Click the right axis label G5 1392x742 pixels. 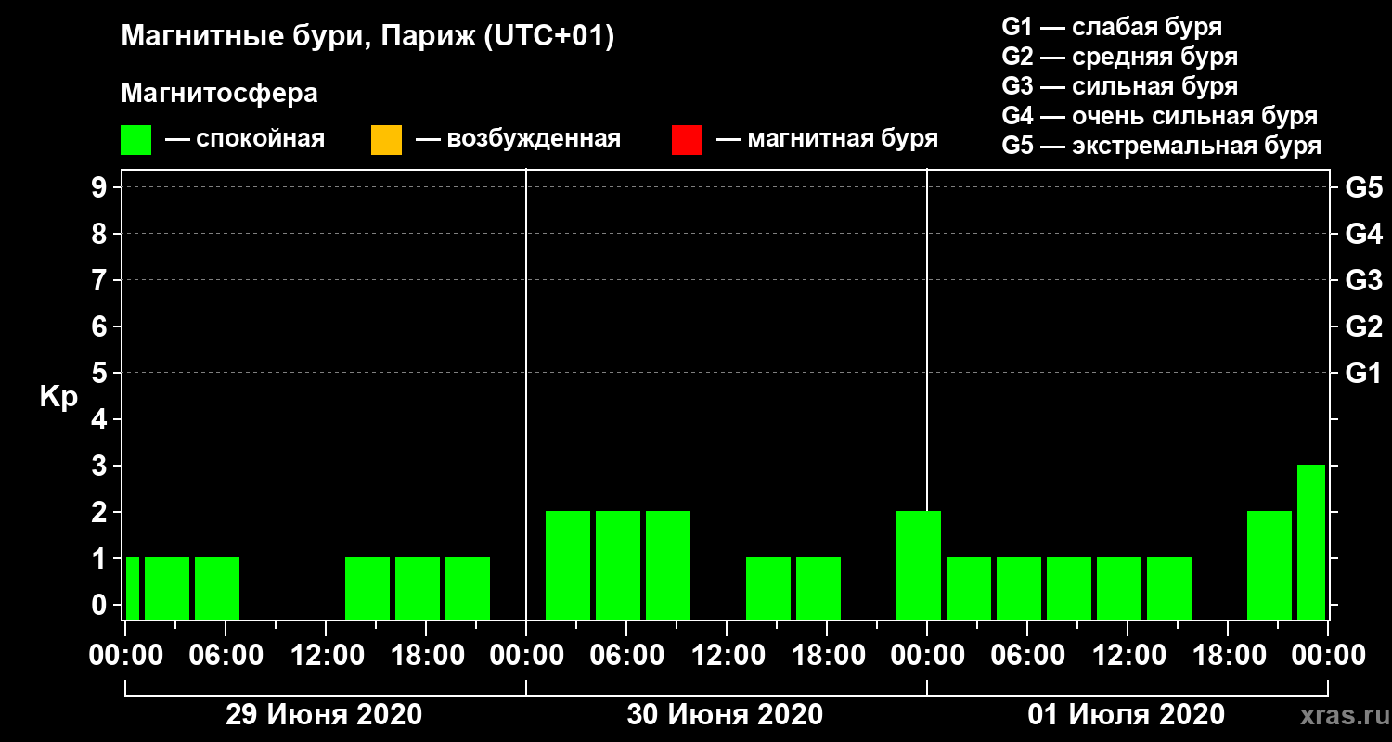point(1363,187)
